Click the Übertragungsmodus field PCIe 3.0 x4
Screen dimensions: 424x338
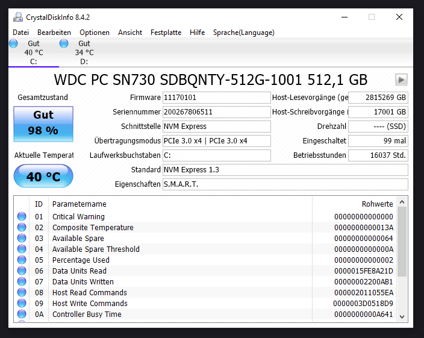click(x=217, y=141)
